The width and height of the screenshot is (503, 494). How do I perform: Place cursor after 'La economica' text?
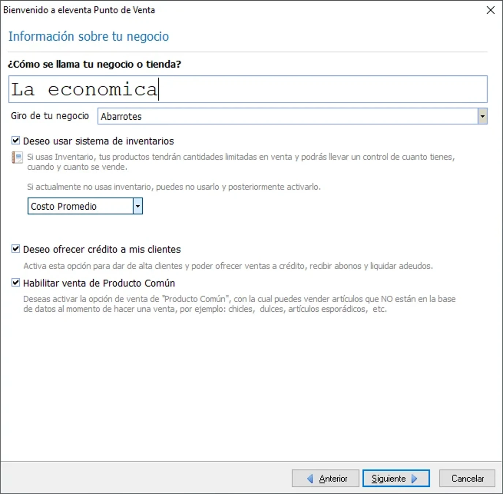click(159, 89)
